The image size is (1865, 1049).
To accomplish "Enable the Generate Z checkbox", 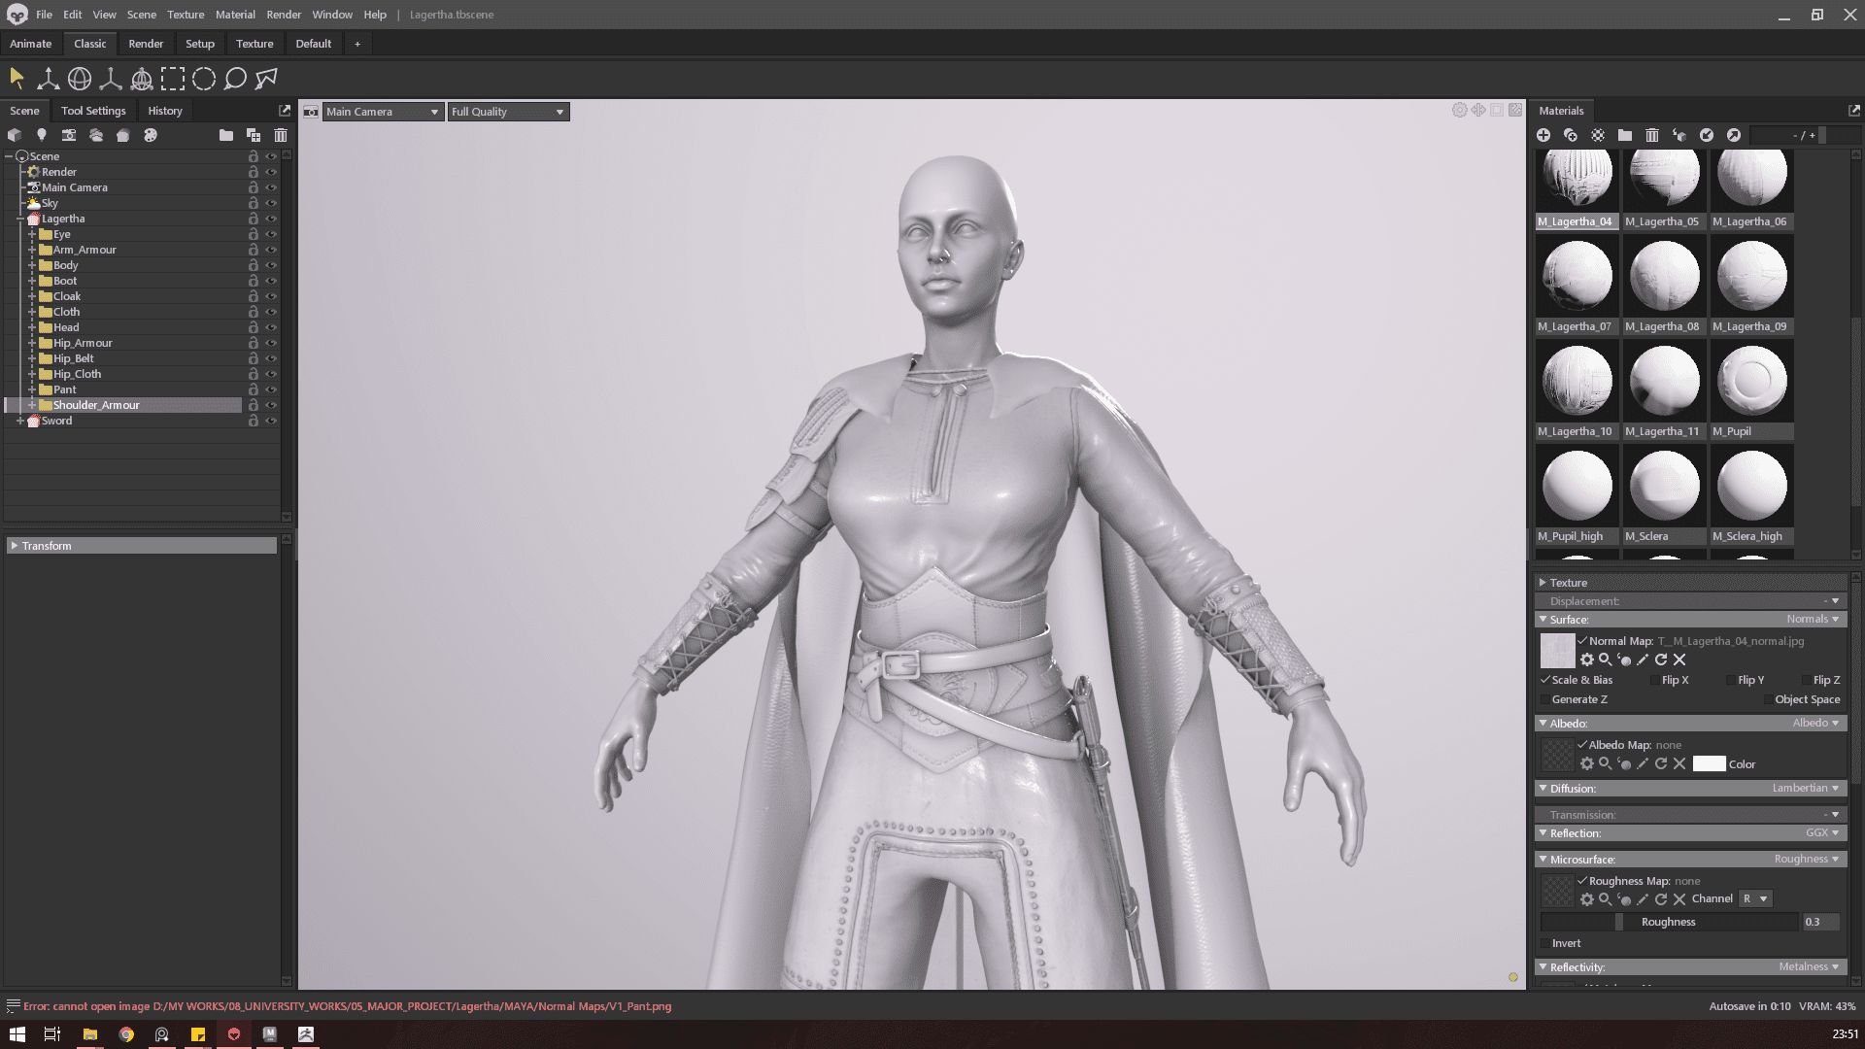I will point(1545,699).
